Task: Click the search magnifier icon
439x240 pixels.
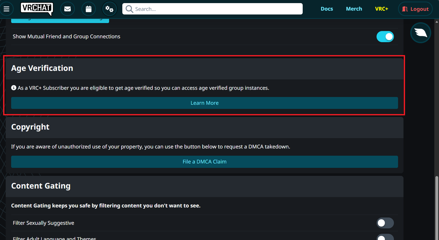Action: pos(129,9)
